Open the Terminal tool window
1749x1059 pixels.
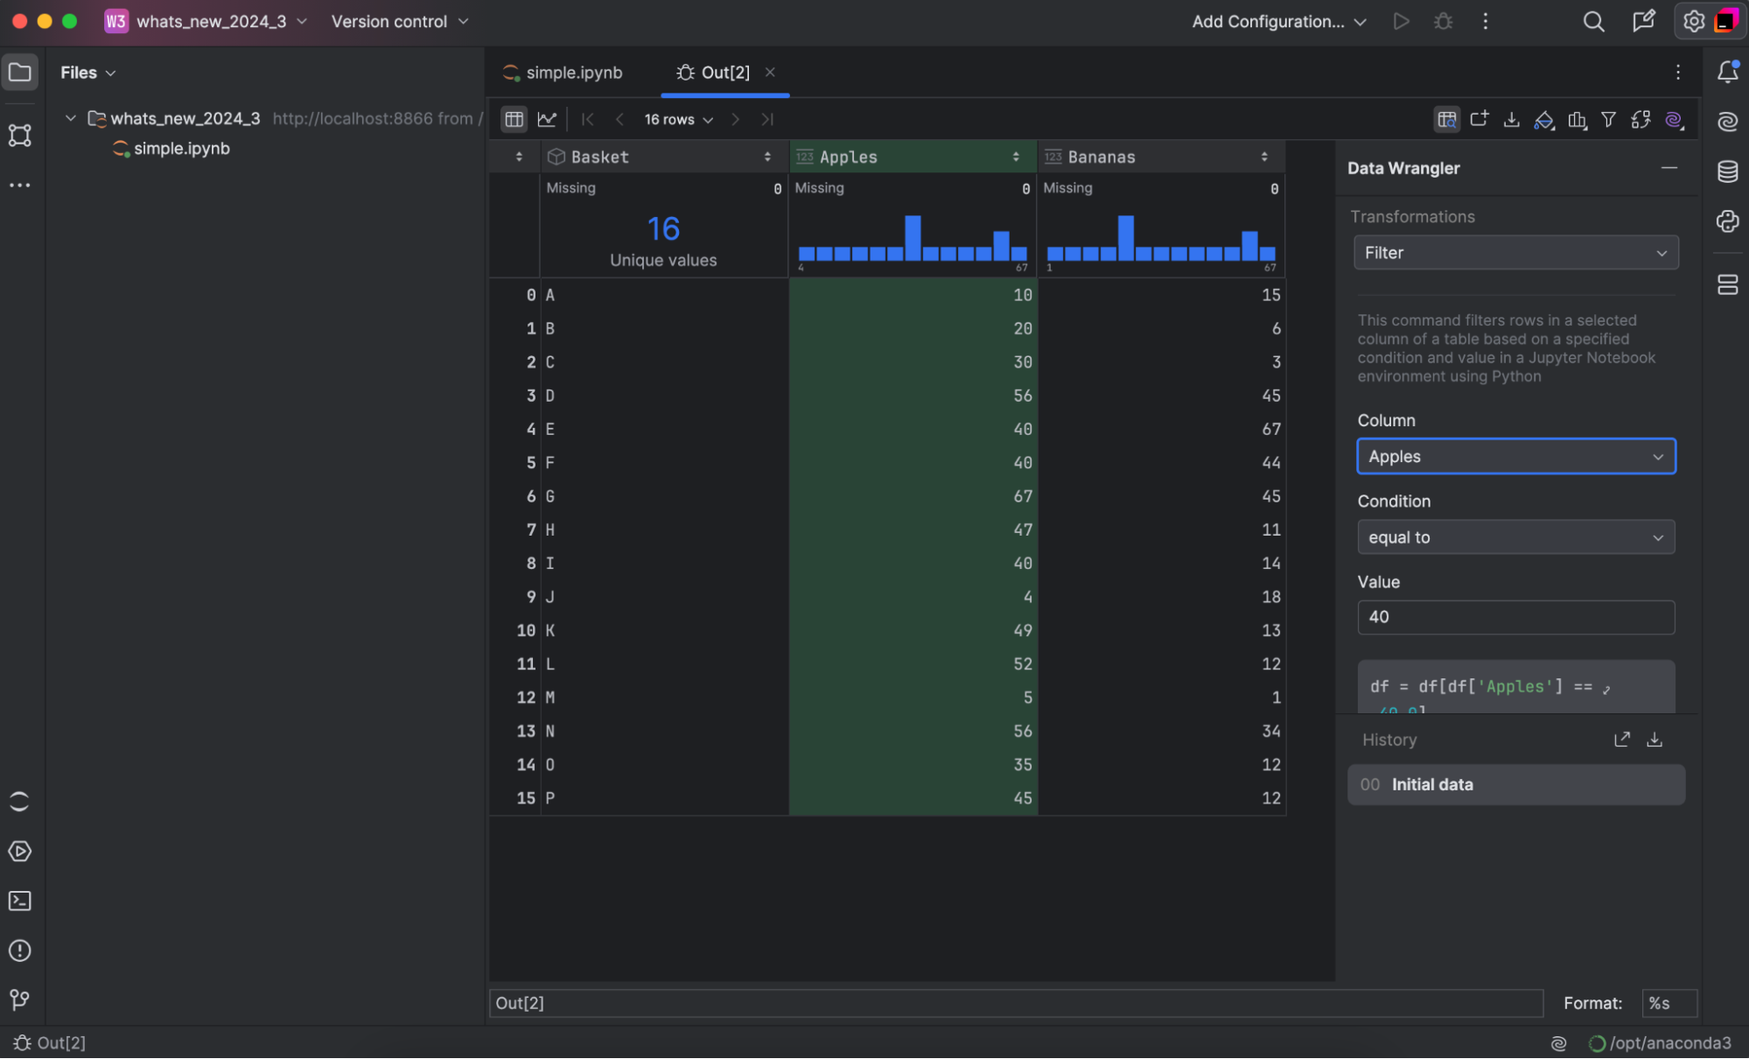[19, 901]
